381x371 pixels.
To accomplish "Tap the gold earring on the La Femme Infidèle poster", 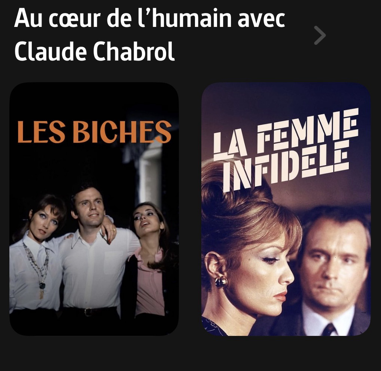I will pos(221,282).
